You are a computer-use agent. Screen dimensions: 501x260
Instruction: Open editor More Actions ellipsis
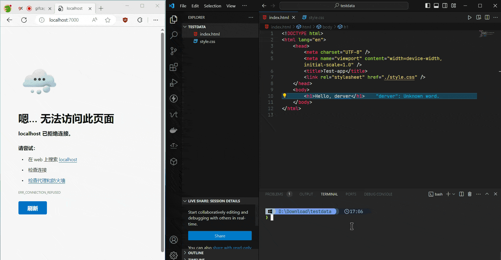click(x=495, y=17)
